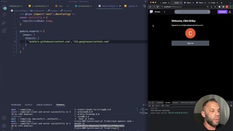Switch to the [...nextauth].js editor tab
This screenshot has height=131, width=233.
pos(39,6)
